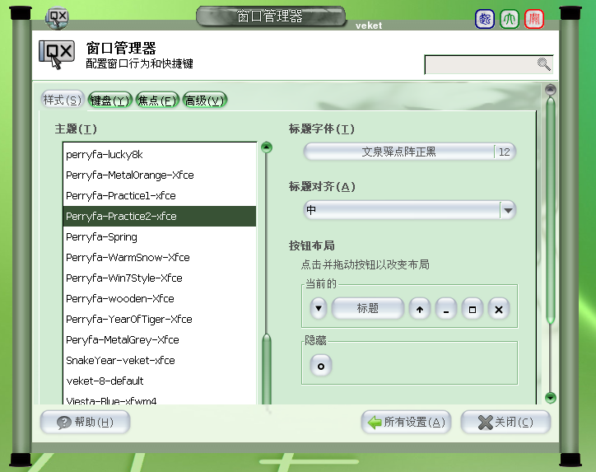Click the theme list scrollbar thumb
Screen dimensions: 596x472
click(267, 369)
